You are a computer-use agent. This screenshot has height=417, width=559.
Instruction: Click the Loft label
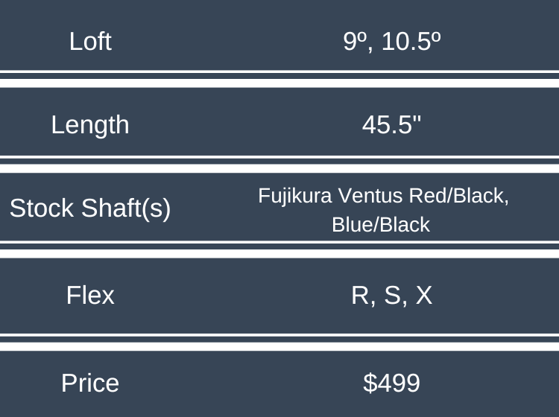(90, 41)
